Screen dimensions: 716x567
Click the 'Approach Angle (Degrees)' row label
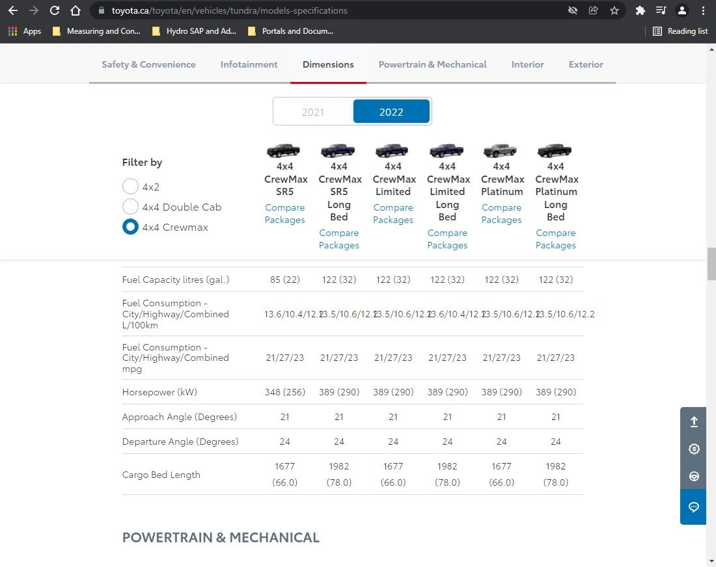pos(180,416)
